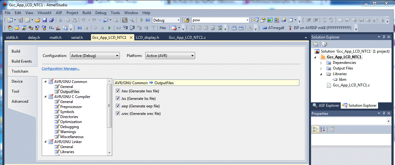
Task: Click the VAssistX spell check abc icon
Action: 58,28
